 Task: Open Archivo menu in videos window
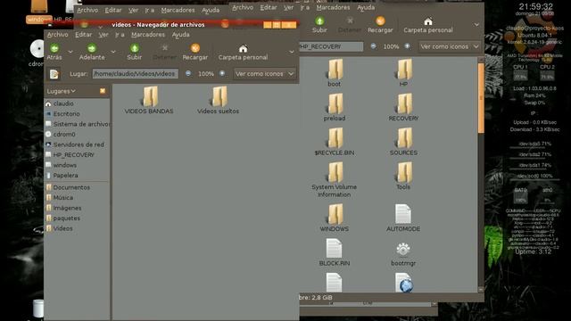pos(57,35)
